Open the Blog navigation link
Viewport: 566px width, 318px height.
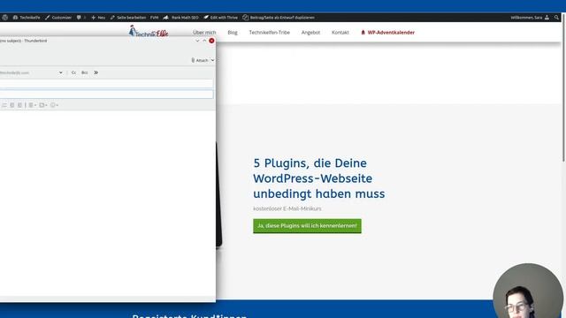(233, 33)
